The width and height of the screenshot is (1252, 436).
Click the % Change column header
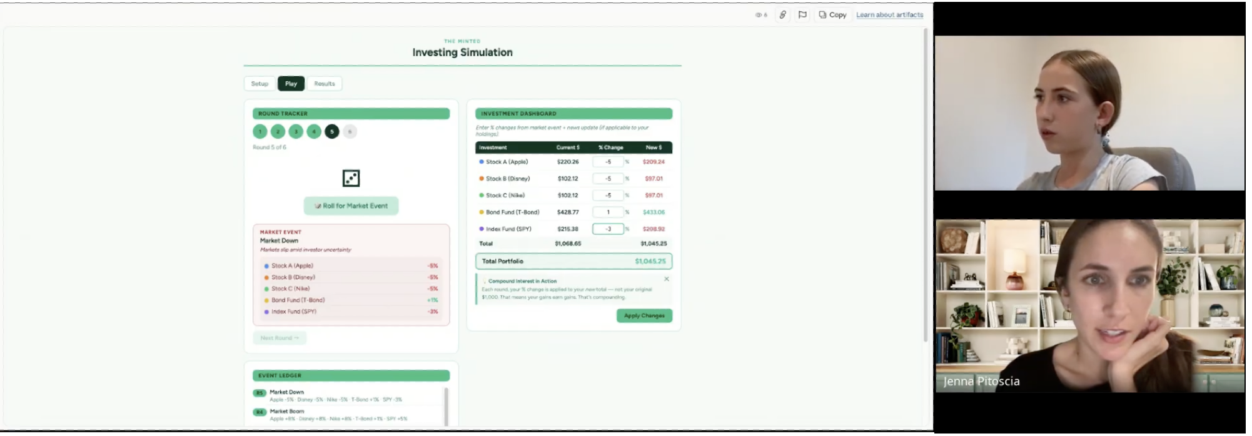(610, 147)
